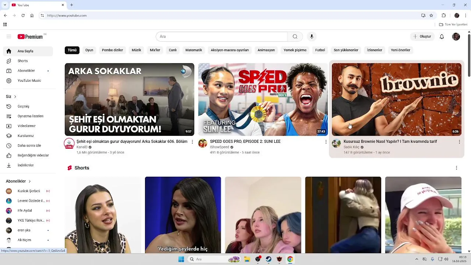This screenshot has height=265, width=471.
Task: Go to Ana Sayfa in the sidebar
Action: tap(28, 51)
